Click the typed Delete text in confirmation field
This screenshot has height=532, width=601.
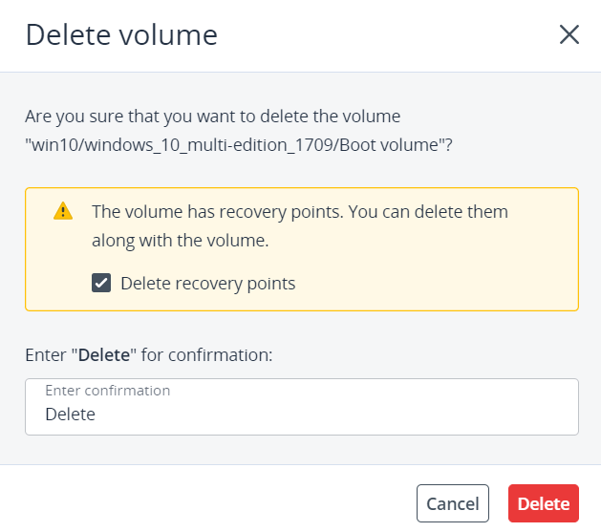coord(70,415)
